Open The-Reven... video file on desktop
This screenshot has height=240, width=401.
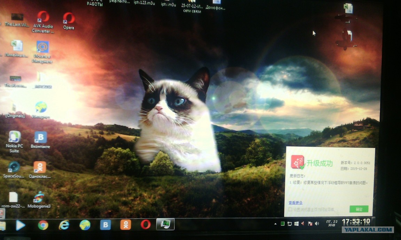(15, 82)
